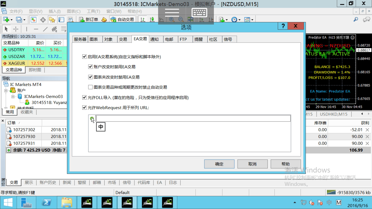The width and height of the screenshot is (372, 209).
Task: Click the 取消 button
Action: 252,164
